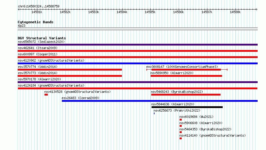Click the 14585k ruler tick label
This screenshot has height=150, width=266.
150,12
